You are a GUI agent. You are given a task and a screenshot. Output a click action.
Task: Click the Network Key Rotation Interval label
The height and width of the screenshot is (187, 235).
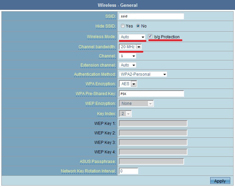pos(88,171)
